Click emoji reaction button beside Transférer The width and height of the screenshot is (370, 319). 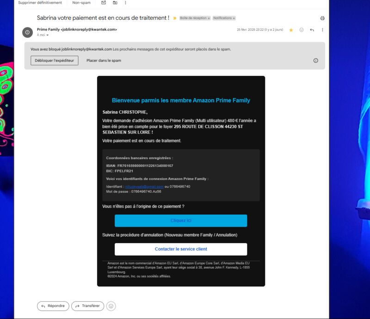coord(111,306)
